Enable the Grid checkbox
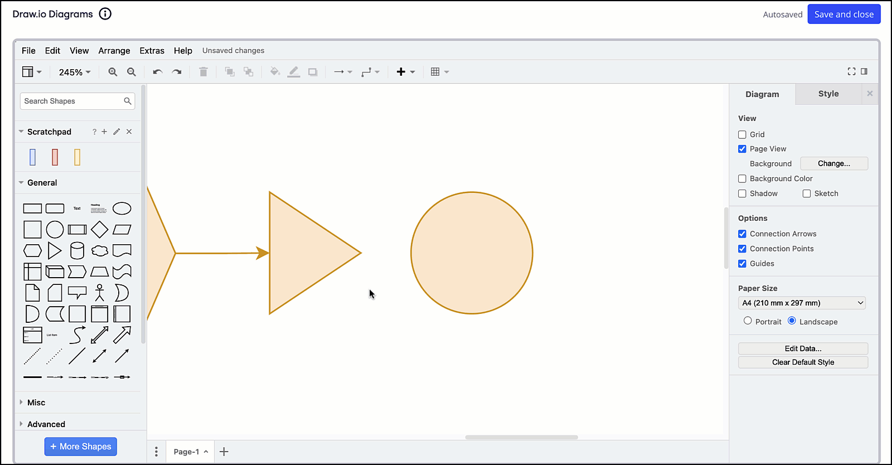 point(742,134)
